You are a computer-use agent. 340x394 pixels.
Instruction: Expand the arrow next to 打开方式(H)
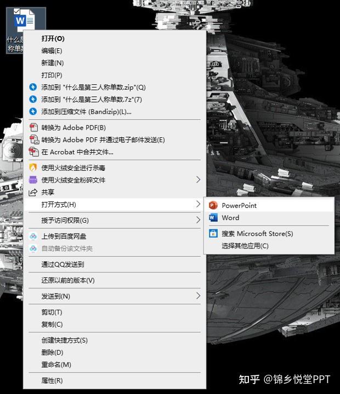pyautogui.click(x=198, y=204)
